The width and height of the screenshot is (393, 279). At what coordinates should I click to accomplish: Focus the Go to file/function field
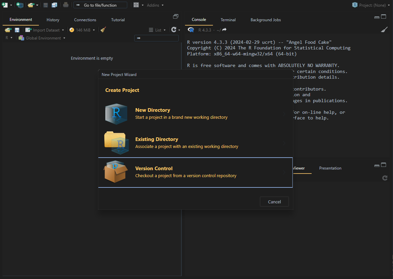(100, 5)
